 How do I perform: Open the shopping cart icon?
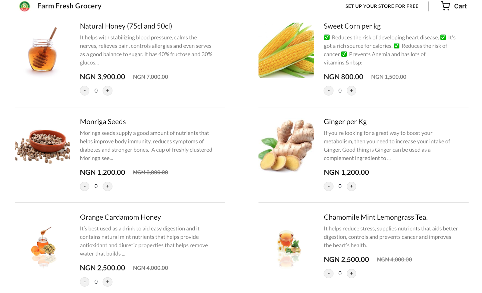click(x=445, y=6)
